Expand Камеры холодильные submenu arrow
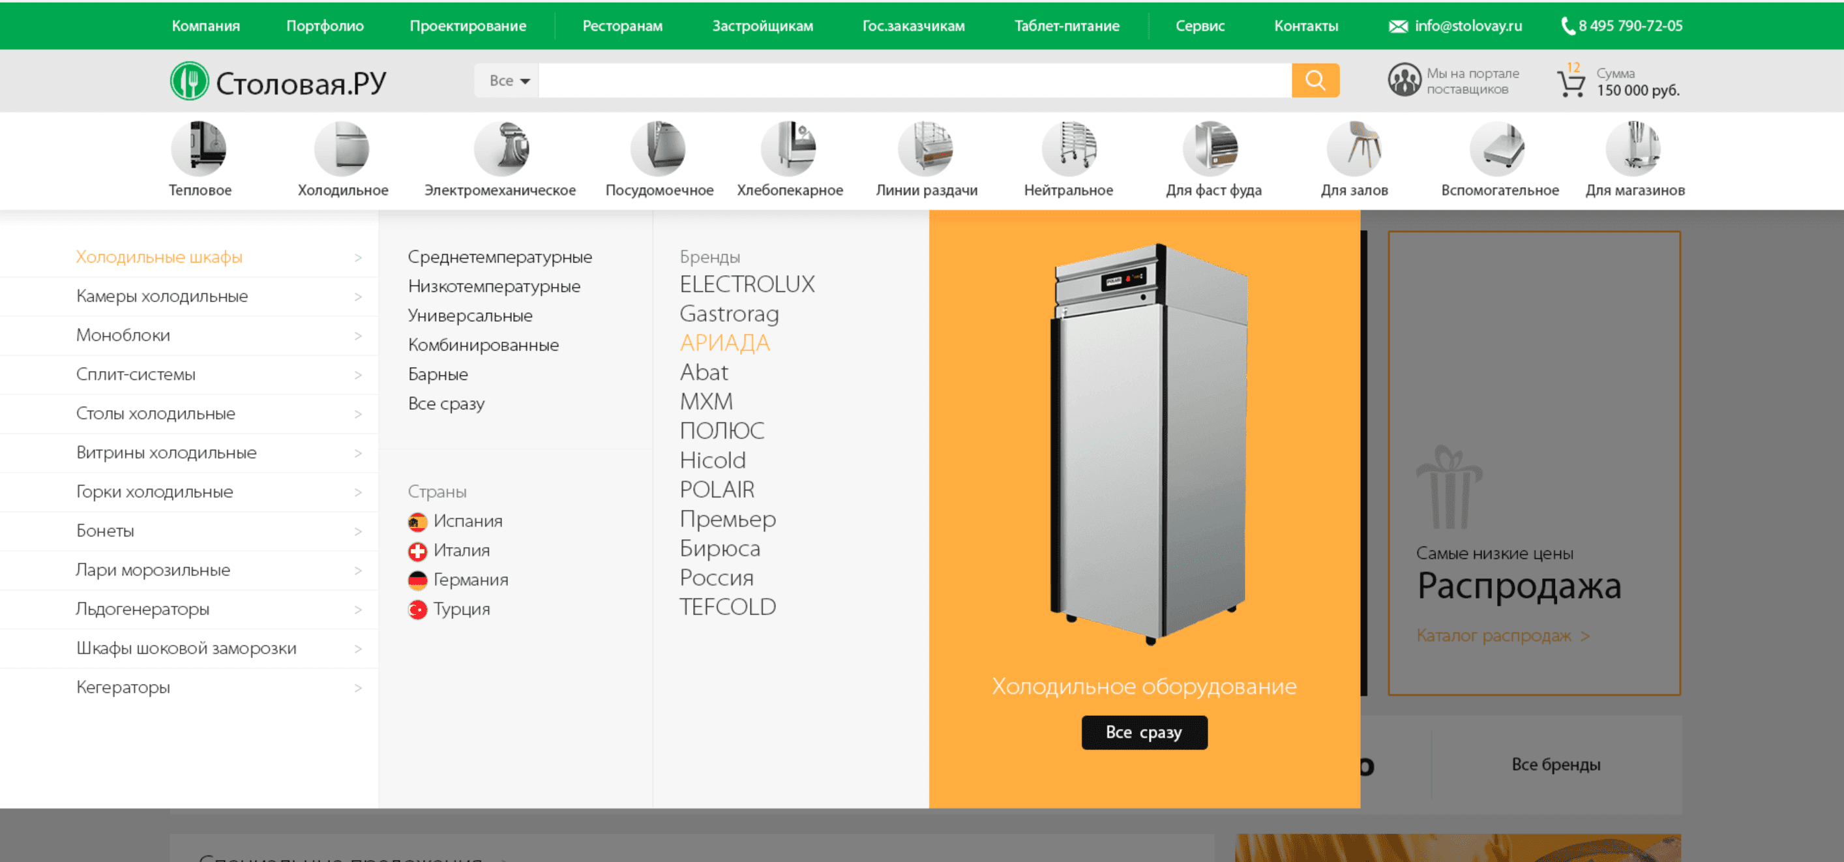This screenshot has width=1844, height=862. [x=358, y=297]
